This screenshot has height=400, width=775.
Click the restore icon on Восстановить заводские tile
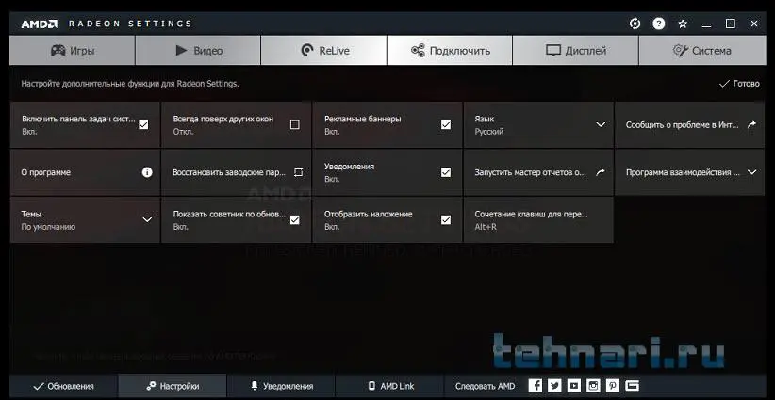(298, 172)
